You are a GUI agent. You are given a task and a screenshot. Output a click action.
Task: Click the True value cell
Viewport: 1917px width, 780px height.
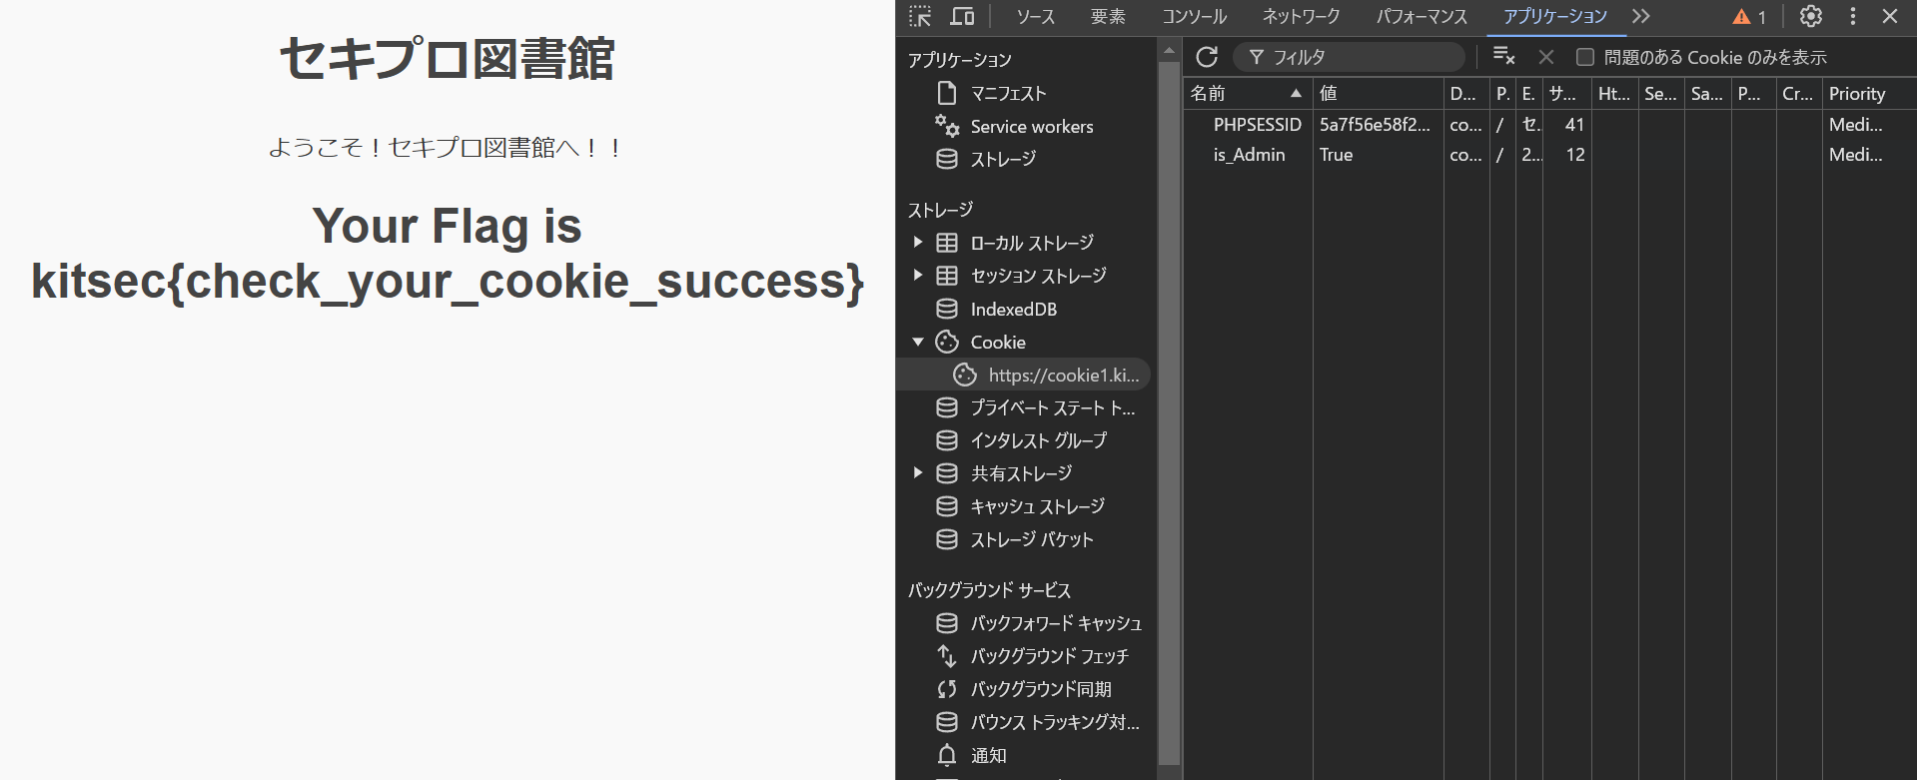[1378, 155]
